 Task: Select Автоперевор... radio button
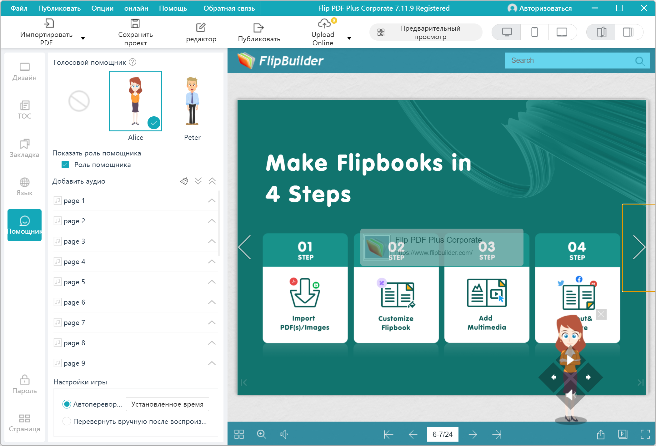(x=67, y=404)
